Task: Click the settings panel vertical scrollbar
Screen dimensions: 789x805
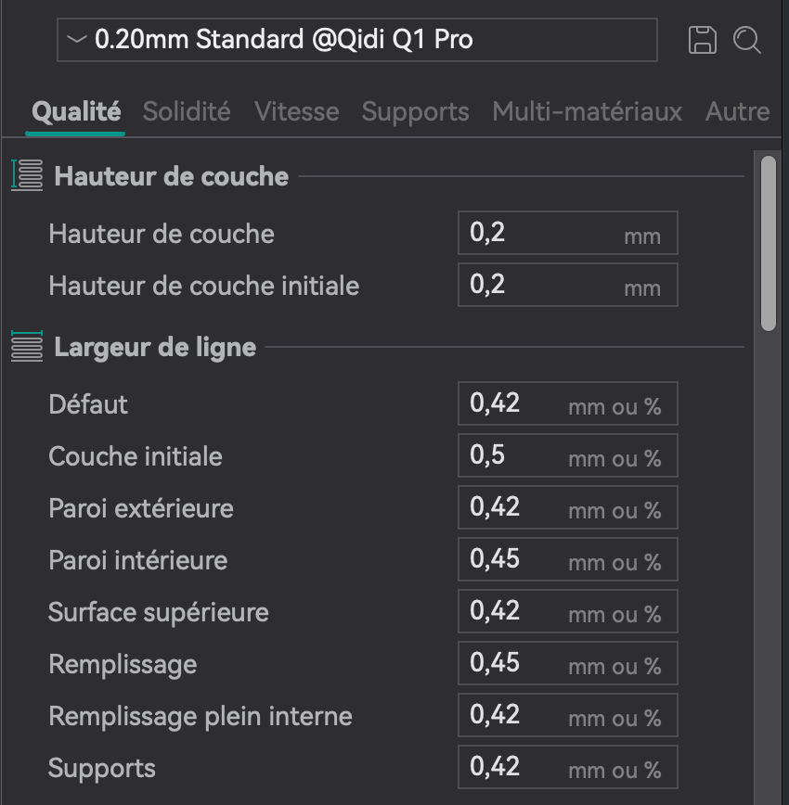Action: tap(768, 244)
